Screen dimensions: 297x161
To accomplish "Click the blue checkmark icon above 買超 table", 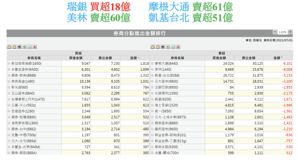I will 30,47.
